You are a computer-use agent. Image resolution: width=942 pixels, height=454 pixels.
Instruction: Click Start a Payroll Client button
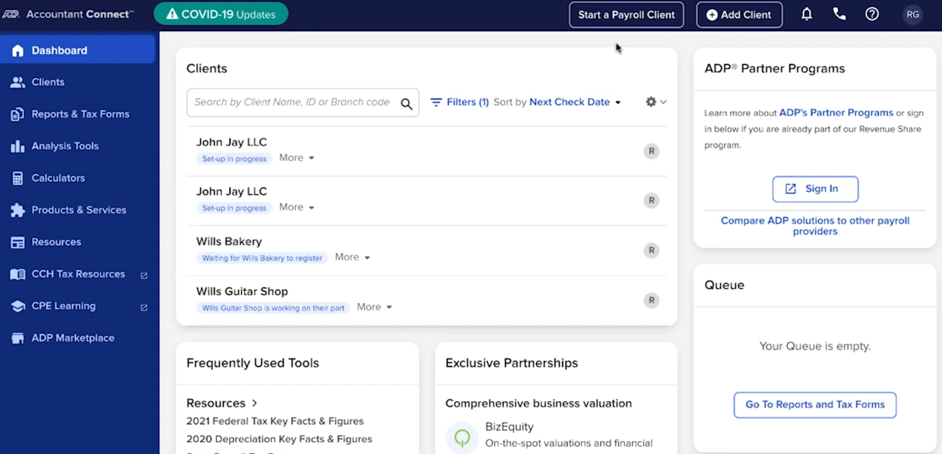pos(626,15)
